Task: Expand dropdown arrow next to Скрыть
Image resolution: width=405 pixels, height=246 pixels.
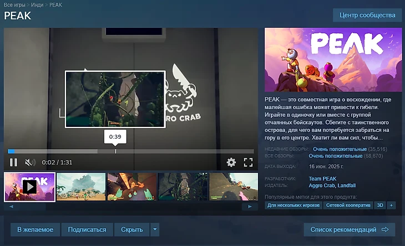Action: pyautogui.click(x=155, y=229)
